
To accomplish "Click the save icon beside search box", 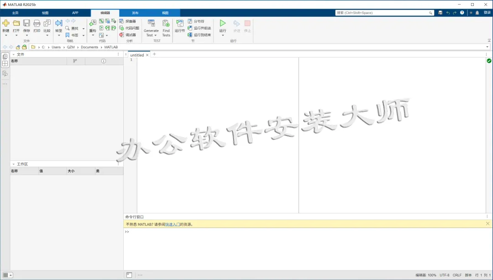I will [x=440, y=13].
